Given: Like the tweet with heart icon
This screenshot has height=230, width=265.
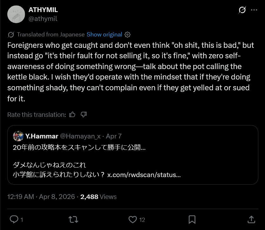Looking at the screenshot, I should (x=132, y=219).
